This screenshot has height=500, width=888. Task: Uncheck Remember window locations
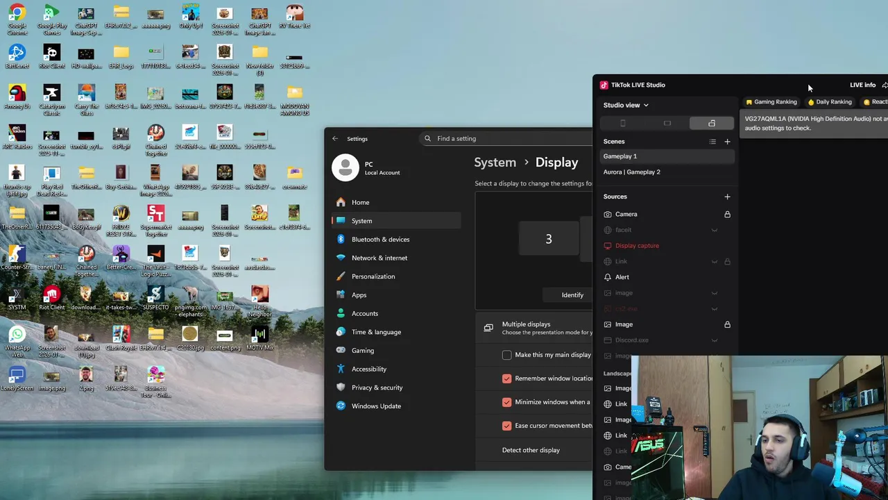tap(506, 378)
